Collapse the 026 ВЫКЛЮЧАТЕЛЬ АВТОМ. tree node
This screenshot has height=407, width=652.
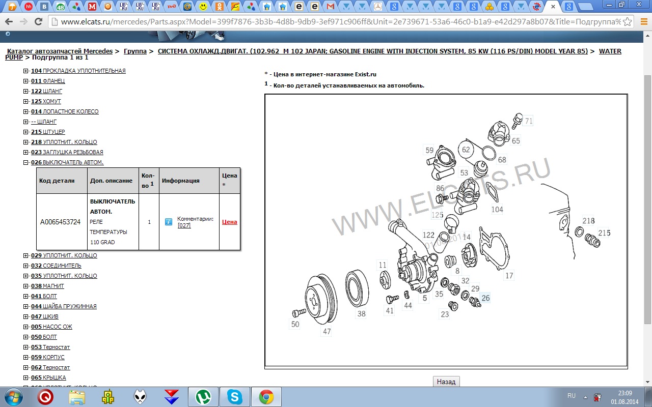point(26,163)
